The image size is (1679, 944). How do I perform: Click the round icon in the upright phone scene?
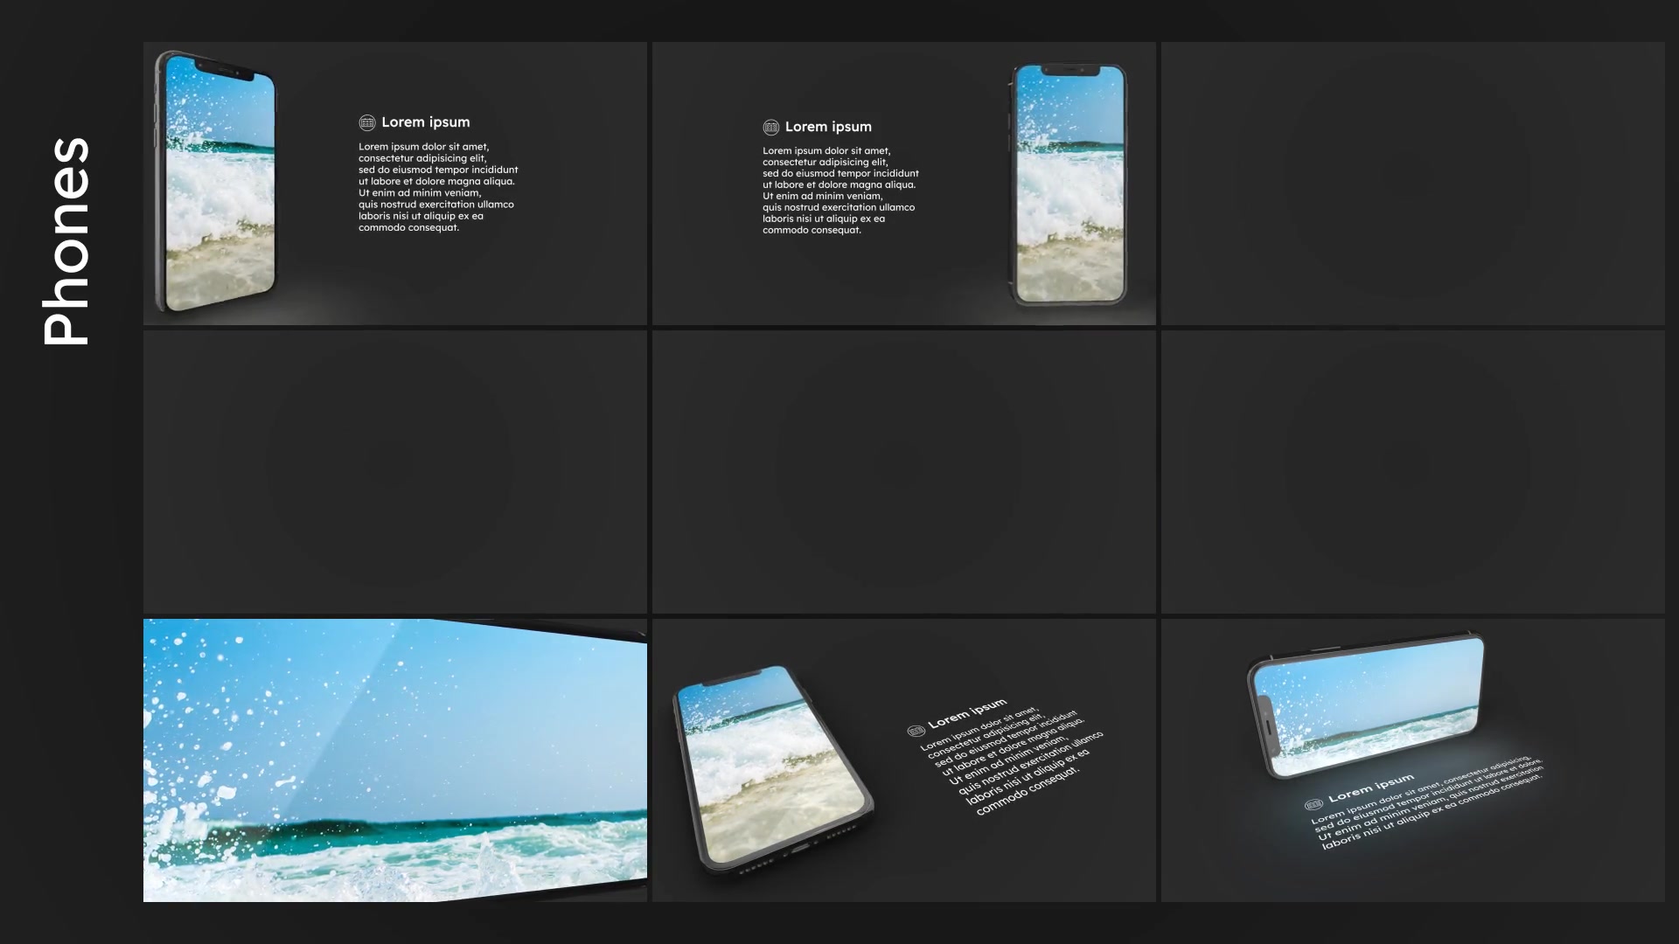click(x=771, y=128)
